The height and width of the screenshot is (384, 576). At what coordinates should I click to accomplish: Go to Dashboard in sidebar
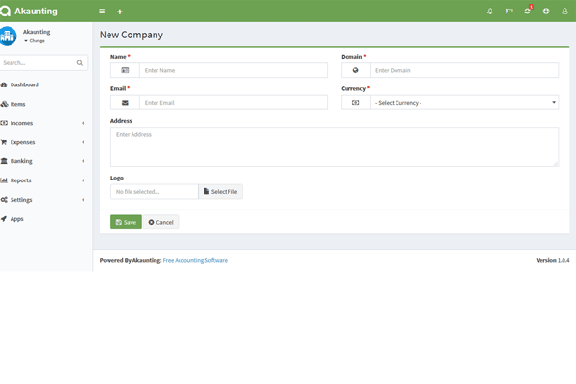24,84
